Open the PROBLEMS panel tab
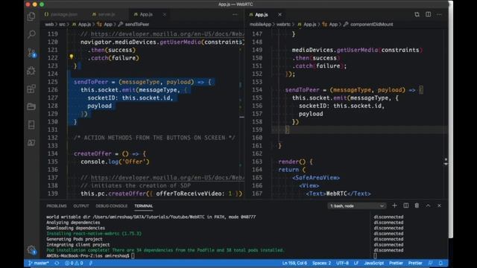The image size is (477, 268). pos(57,205)
